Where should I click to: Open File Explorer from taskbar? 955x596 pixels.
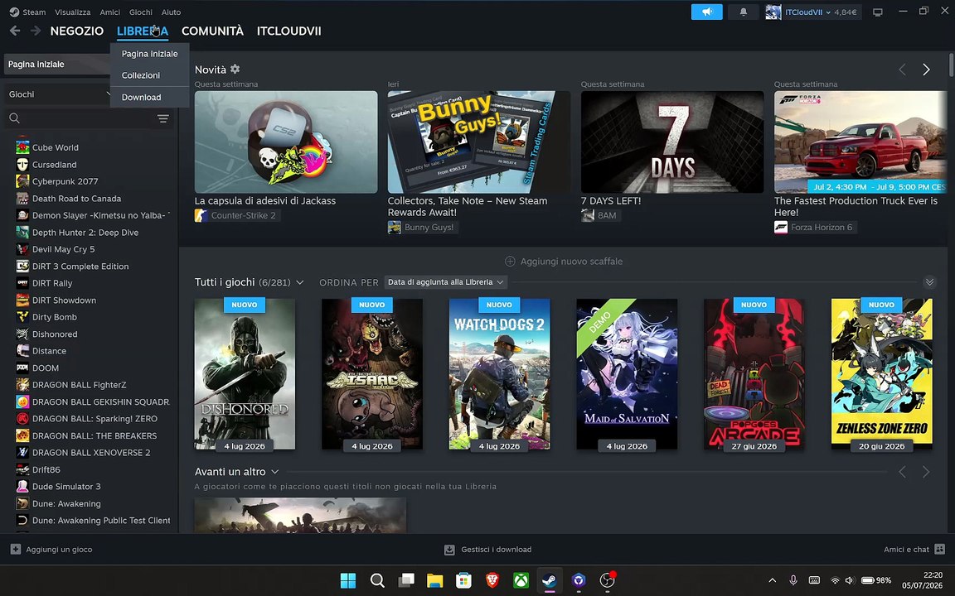click(x=434, y=580)
